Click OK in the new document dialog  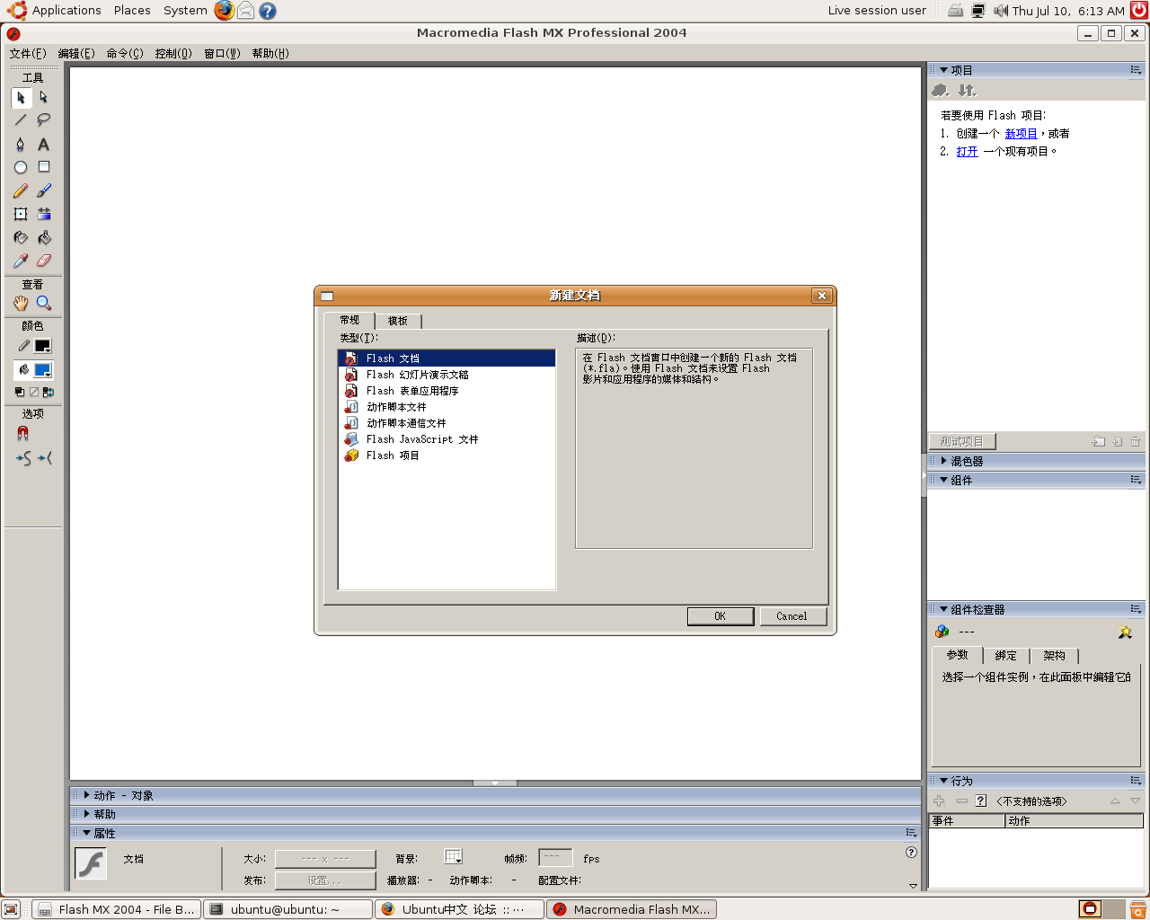click(x=721, y=616)
